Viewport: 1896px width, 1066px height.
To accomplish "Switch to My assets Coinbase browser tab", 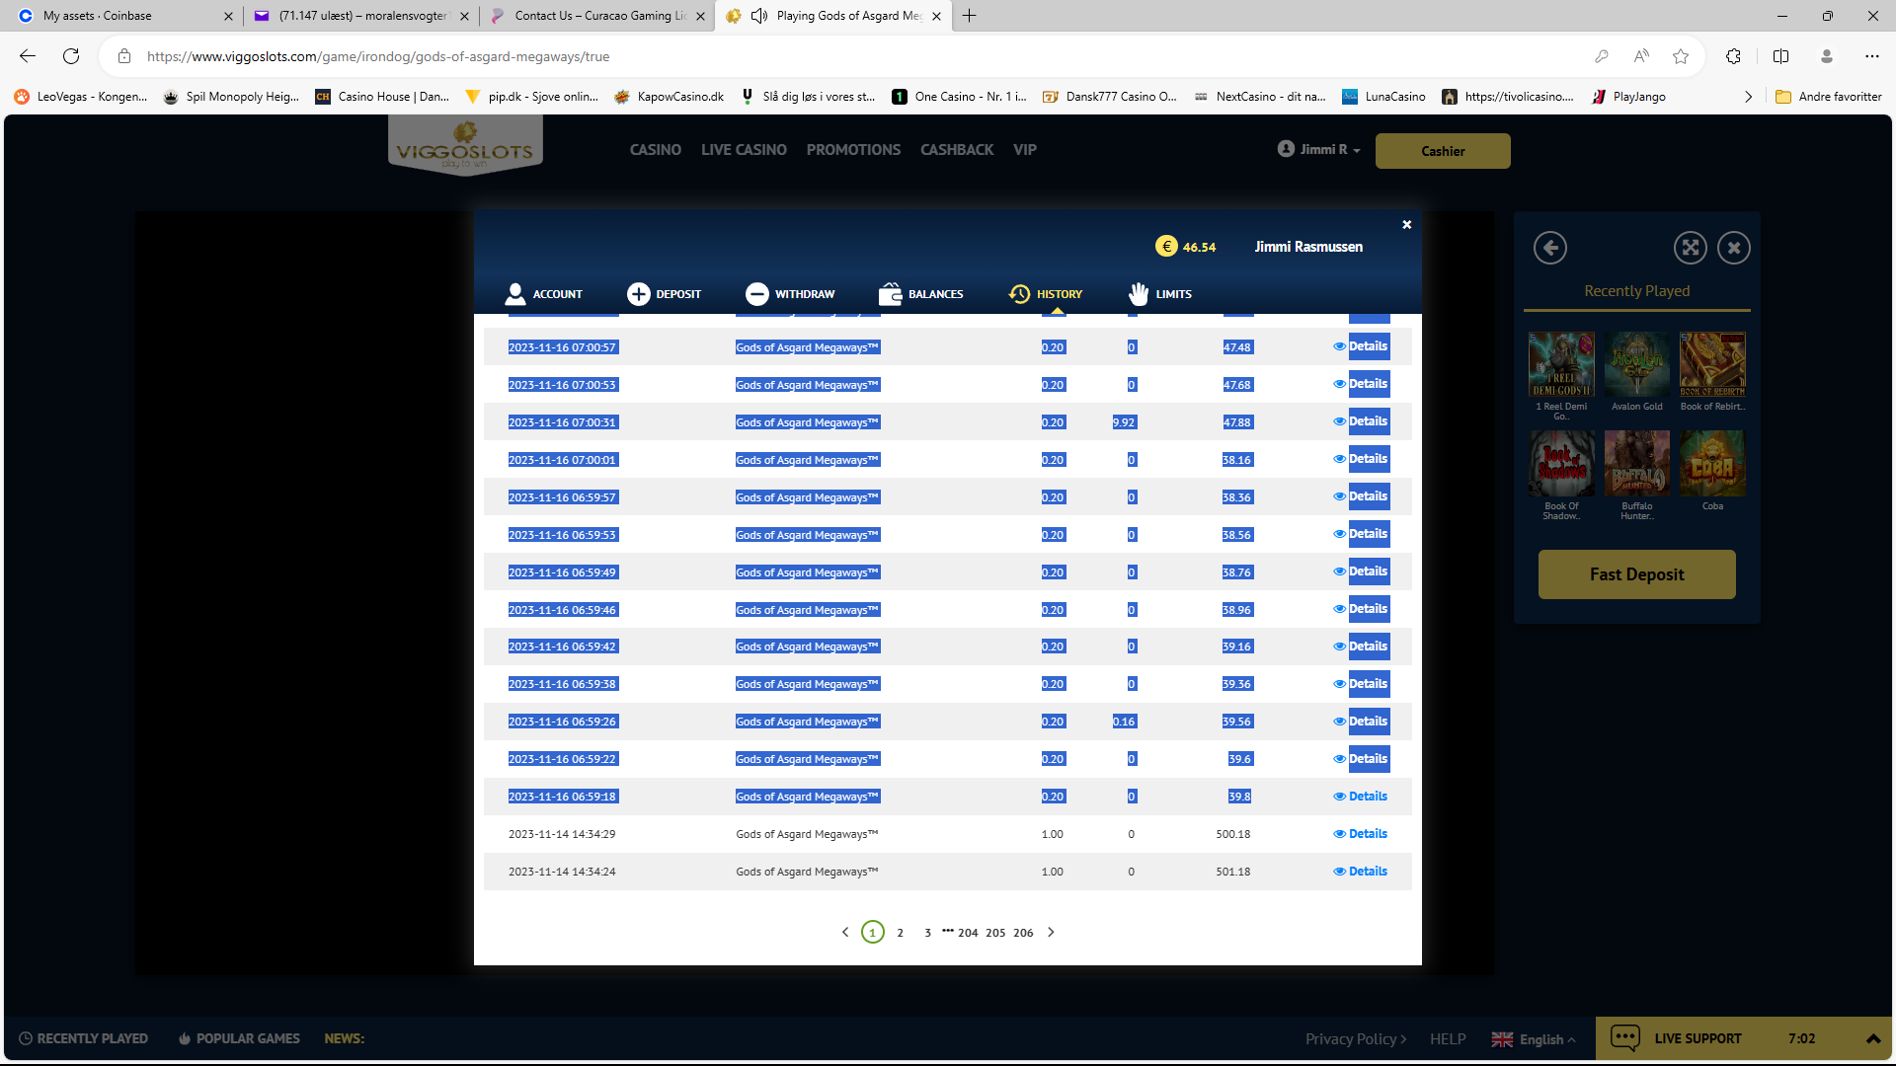I will tap(126, 16).
